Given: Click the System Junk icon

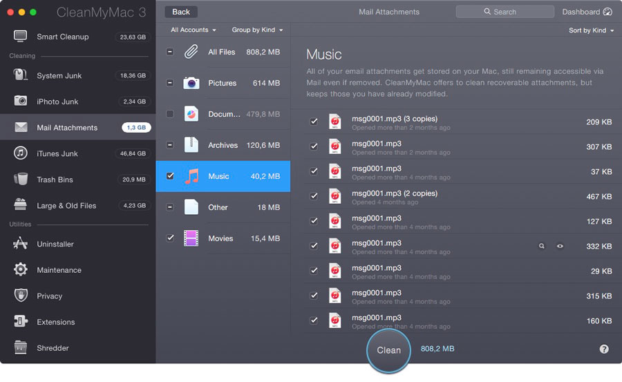Looking at the screenshot, I should click(x=20, y=75).
